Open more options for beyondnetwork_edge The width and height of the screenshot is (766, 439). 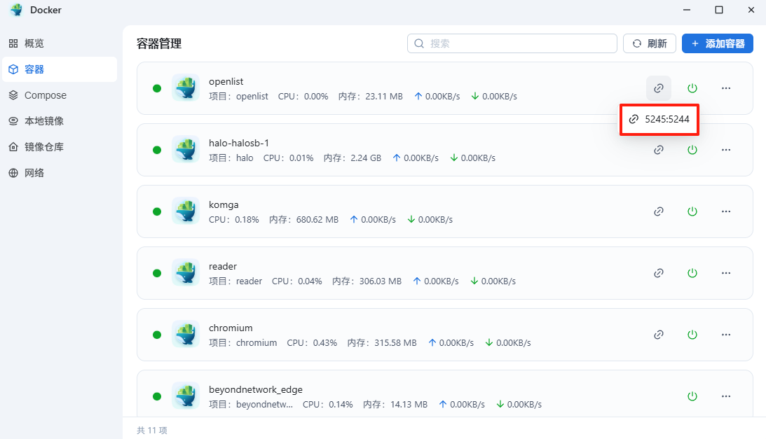click(726, 396)
